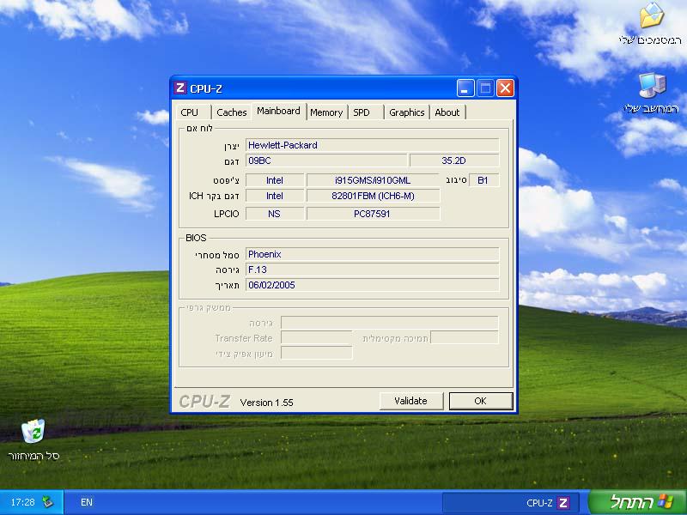
Task: Switch to the CPU tab
Action: (x=192, y=112)
